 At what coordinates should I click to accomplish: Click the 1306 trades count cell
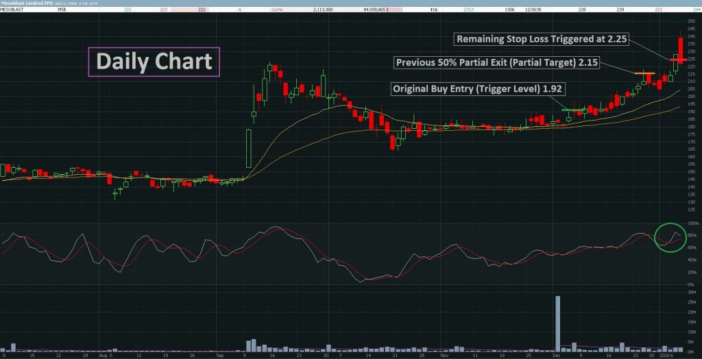coord(509,9)
